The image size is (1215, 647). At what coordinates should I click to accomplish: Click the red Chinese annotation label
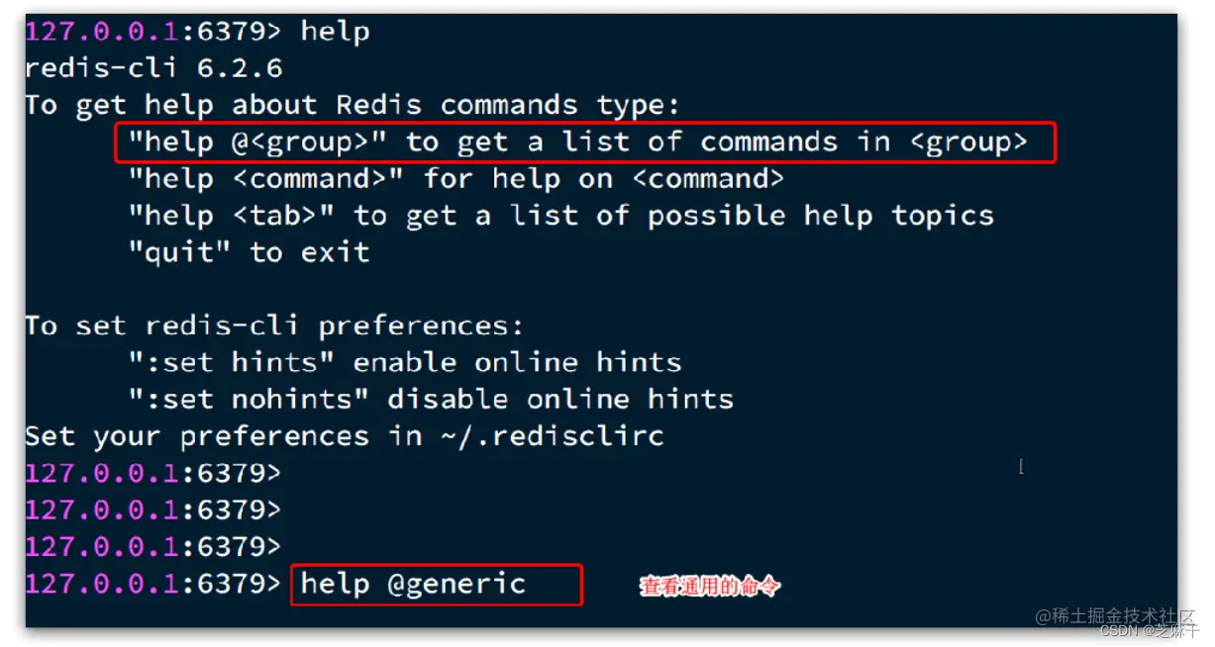710,587
